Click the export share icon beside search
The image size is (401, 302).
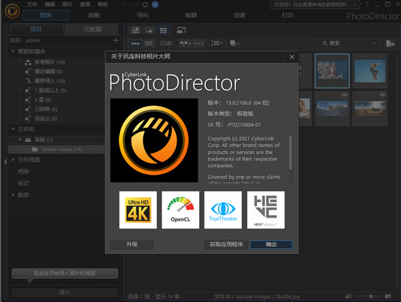click(390, 44)
